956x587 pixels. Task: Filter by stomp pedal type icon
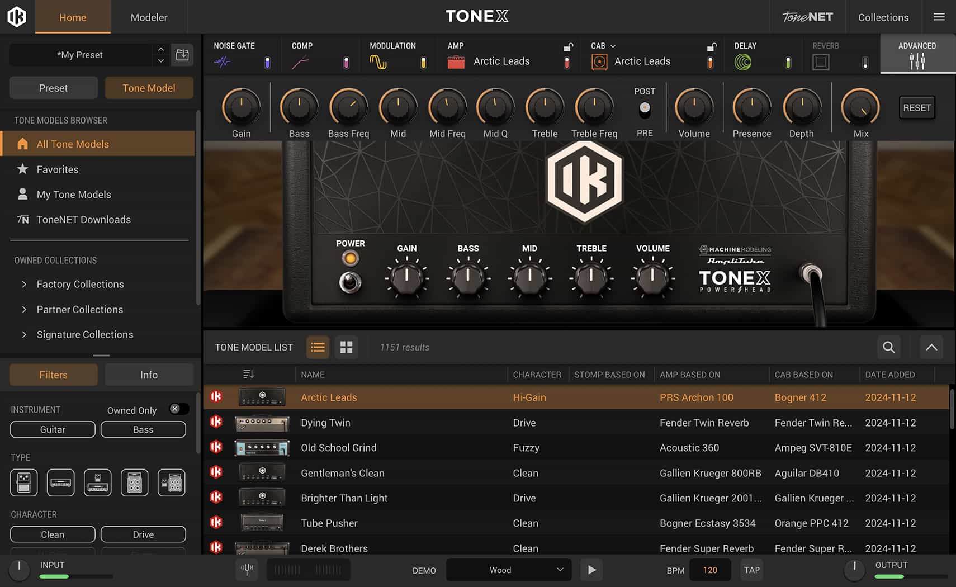(24, 482)
